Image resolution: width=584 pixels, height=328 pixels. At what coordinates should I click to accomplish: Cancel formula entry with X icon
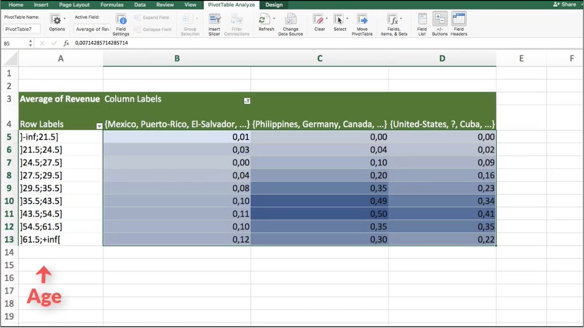[x=42, y=43]
